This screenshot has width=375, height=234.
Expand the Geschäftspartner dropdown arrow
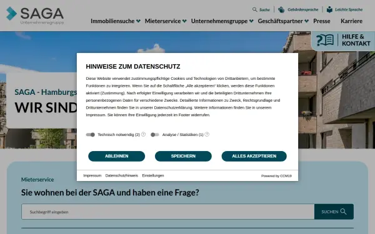pyautogui.click(x=307, y=21)
